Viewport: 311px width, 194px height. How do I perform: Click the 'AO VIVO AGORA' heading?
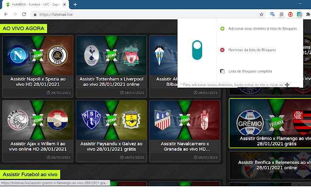(23, 28)
